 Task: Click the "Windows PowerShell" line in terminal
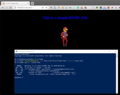pyautogui.click(x=22, y=54)
